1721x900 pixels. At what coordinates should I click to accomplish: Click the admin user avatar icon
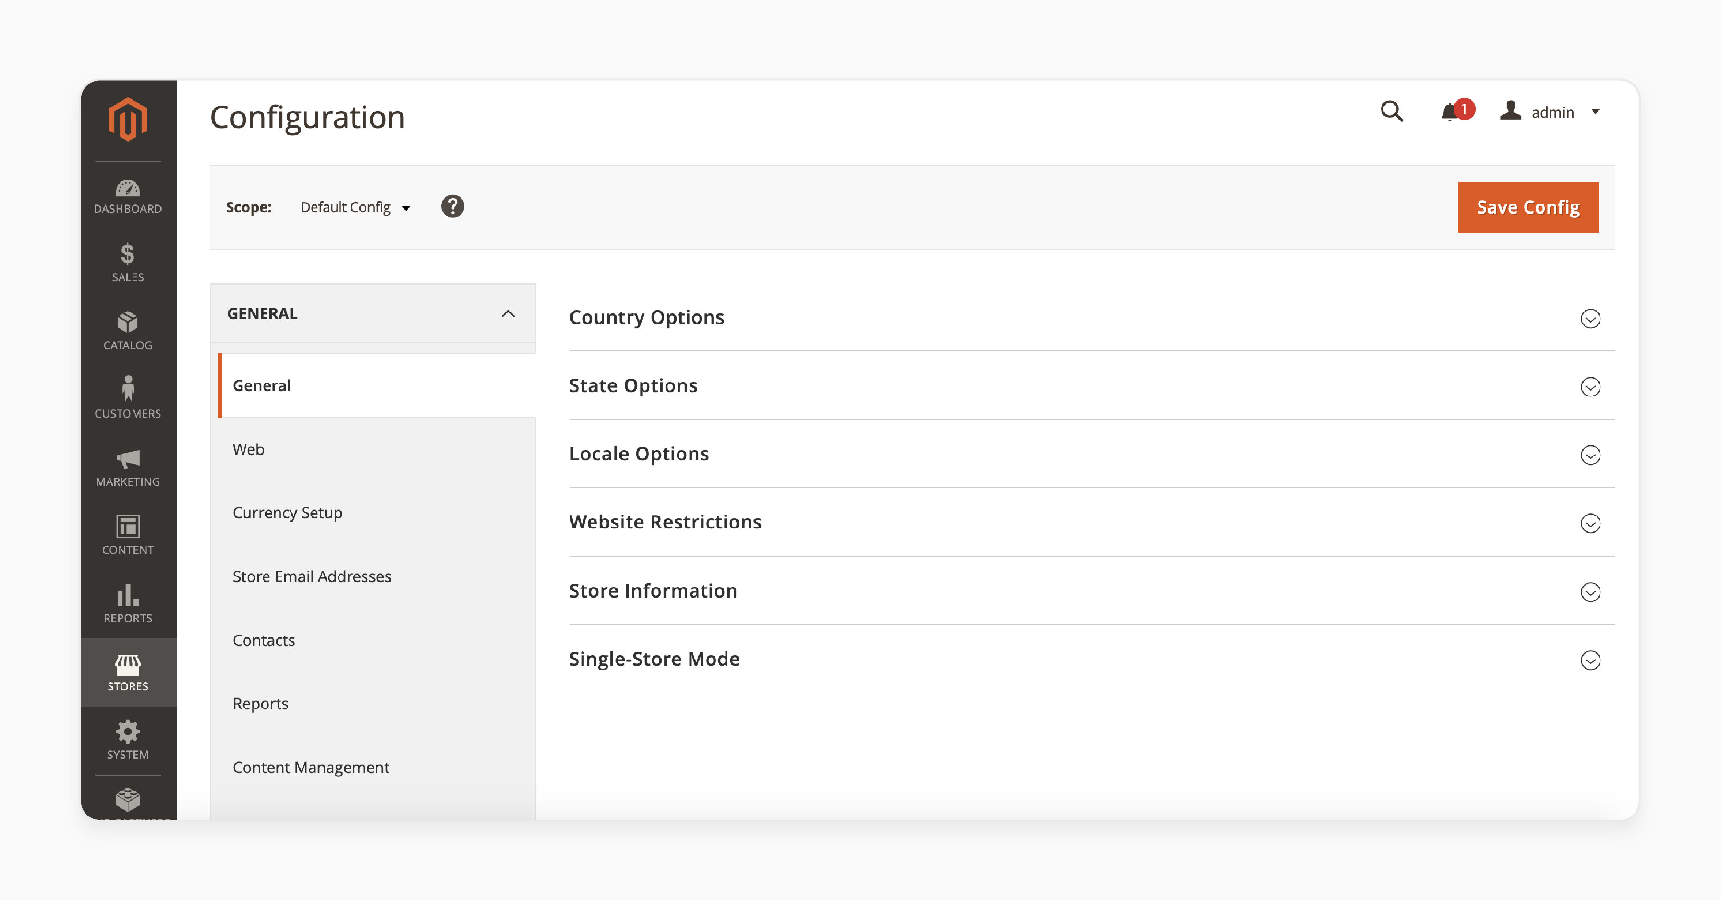tap(1510, 111)
